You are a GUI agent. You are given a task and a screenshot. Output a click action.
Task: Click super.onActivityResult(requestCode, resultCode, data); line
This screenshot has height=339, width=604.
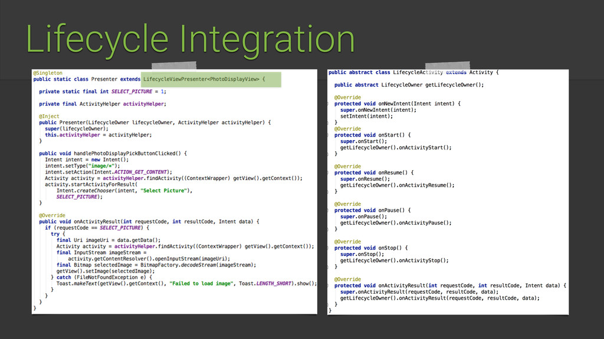click(419, 292)
